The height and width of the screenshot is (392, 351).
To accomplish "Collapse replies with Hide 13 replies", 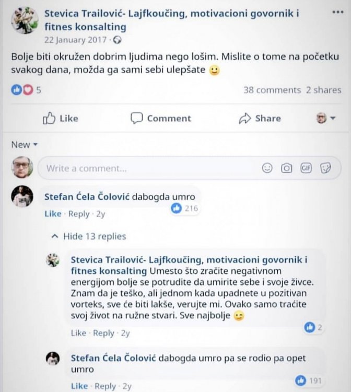I will 89,236.
